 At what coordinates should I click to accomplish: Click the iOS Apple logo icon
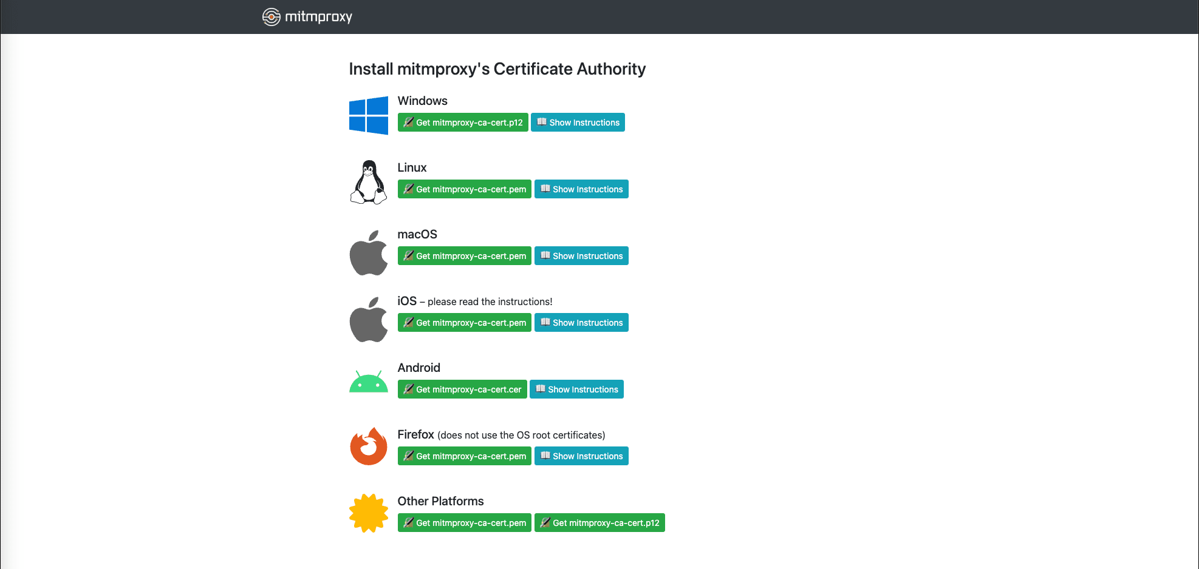coord(369,320)
